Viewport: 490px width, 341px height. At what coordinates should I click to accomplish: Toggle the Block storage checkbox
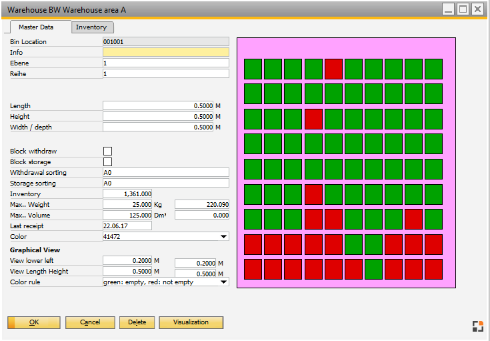[x=107, y=162]
